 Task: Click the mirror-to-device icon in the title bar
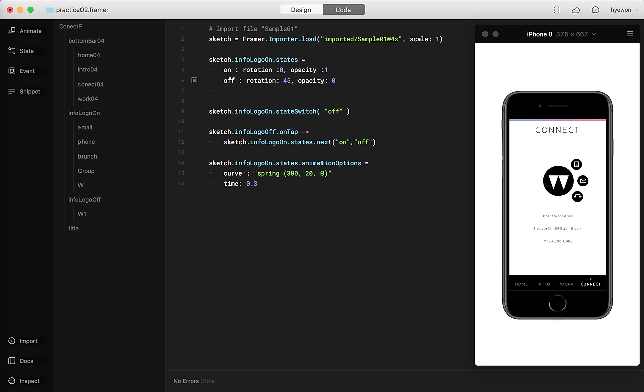pos(556,10)
